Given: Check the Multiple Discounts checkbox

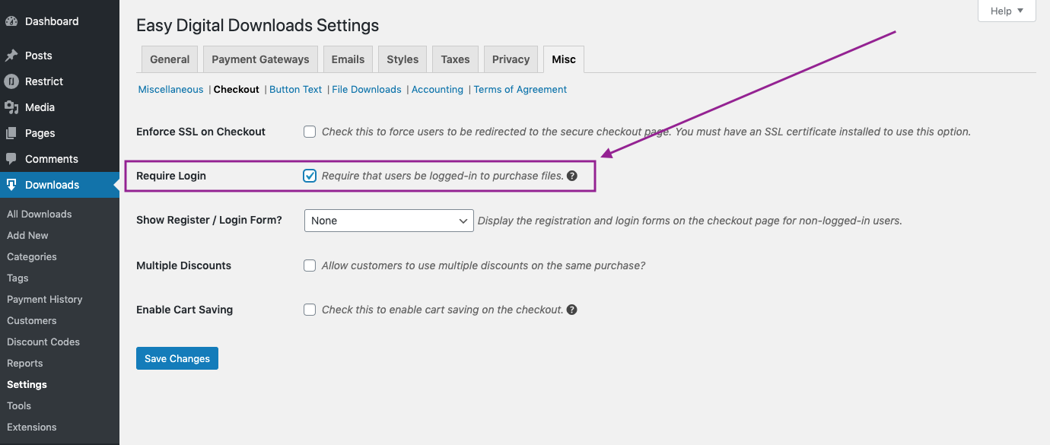Looking at the screenshot, I should tap(310, 265).
